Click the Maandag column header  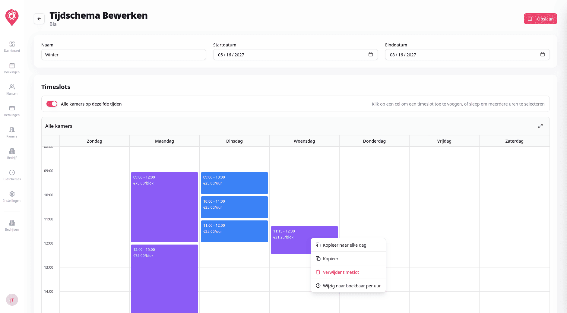(x=164, y=141)
